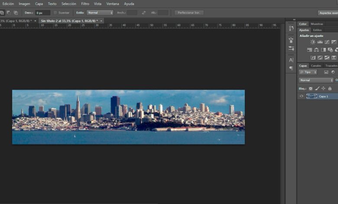Click the Perfeccionar borde button

[189, 13]
